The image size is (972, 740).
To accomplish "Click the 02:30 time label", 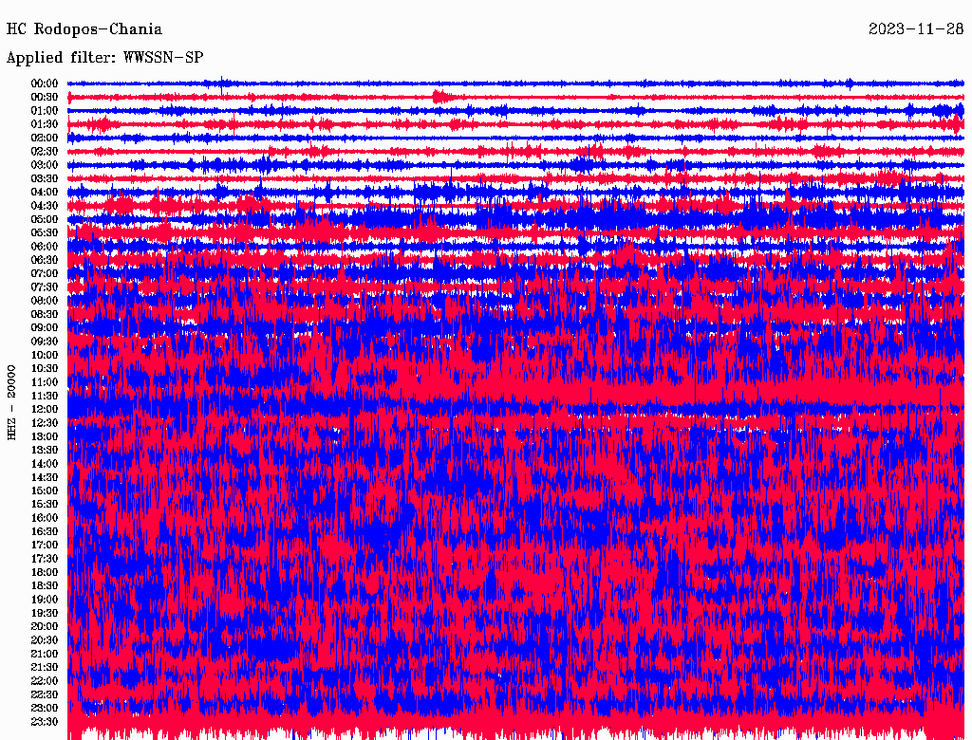I will pyautogui.click(x=45, y=151).
